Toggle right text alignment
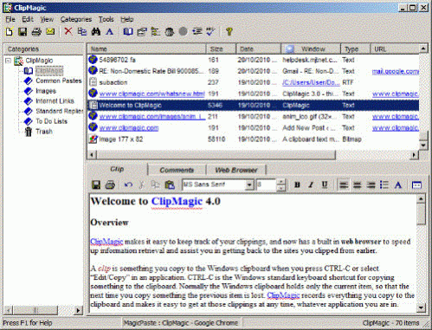 pyautogui.click(x=371, y=184)
